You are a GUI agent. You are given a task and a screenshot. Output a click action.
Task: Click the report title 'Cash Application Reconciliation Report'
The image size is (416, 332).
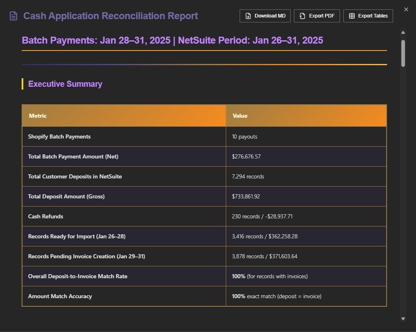point(110,16)
